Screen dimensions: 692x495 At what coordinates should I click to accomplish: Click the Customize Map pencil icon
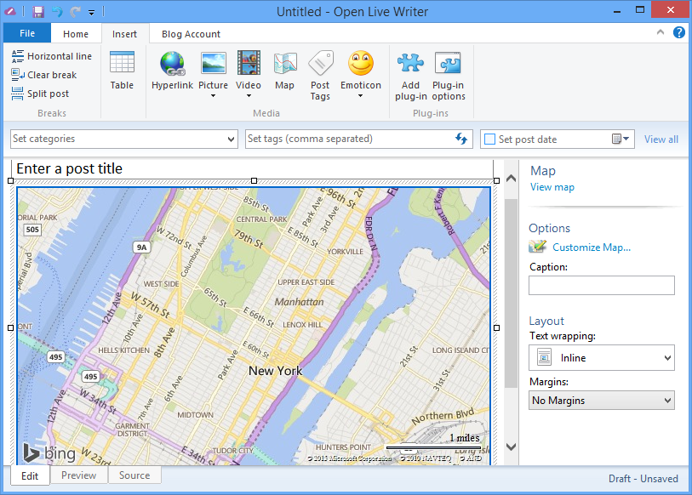tap(538, 247)
